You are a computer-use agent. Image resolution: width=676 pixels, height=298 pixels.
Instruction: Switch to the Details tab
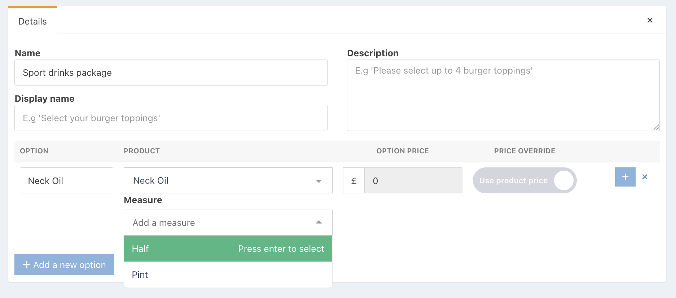32,21
